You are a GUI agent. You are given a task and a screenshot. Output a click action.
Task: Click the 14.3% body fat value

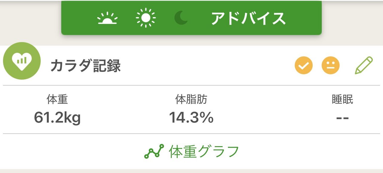(191, 118)
